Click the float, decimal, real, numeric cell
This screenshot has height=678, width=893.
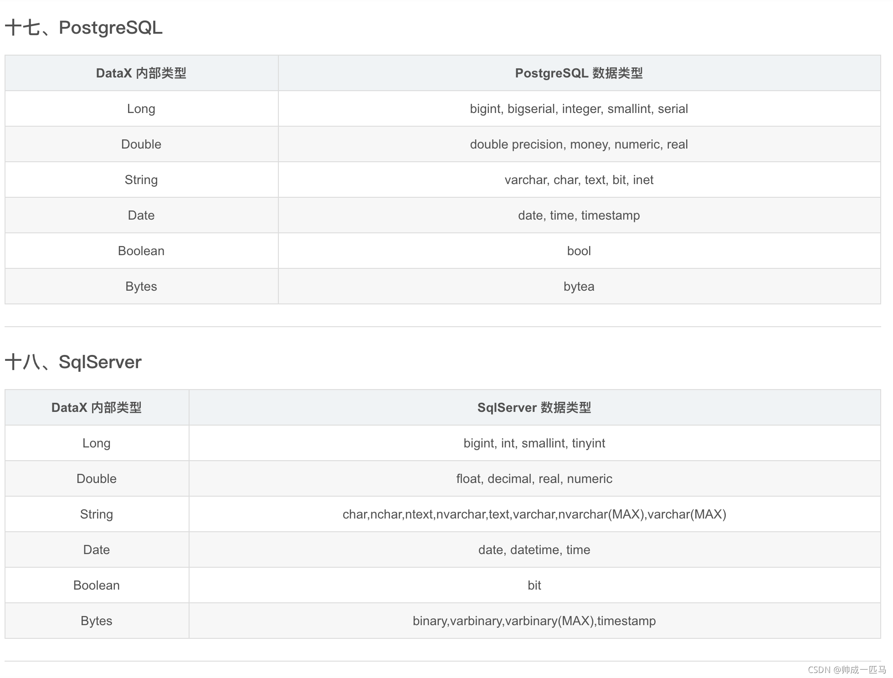(534, 479)
